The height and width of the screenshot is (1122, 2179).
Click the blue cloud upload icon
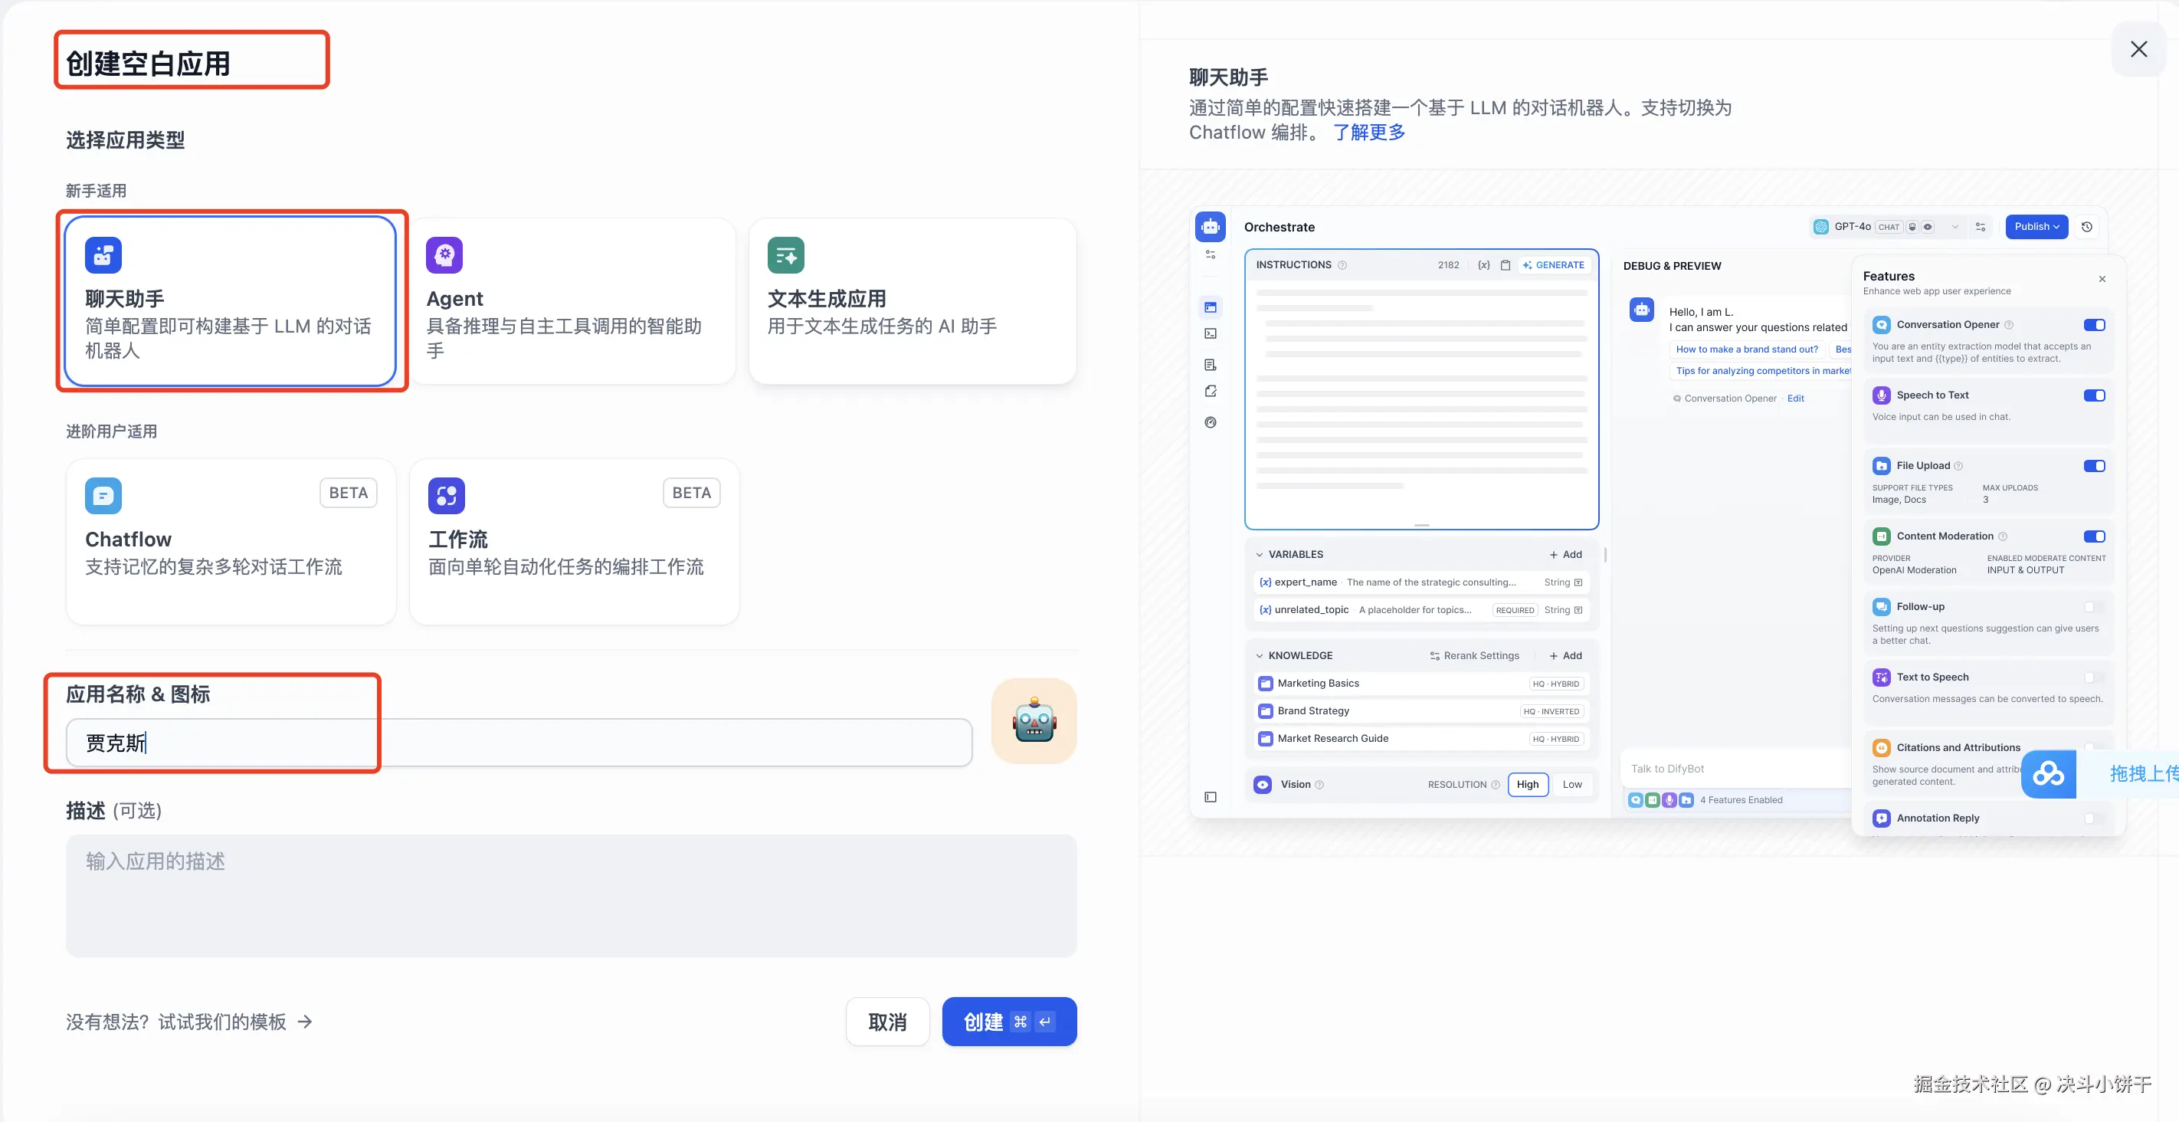click(2048, 773)
